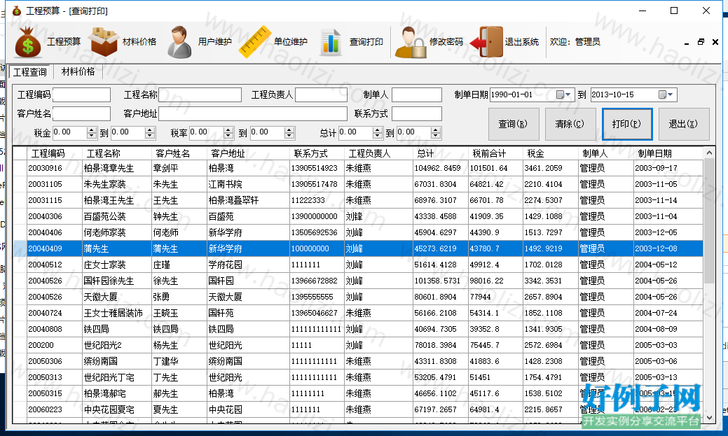Click the 清除(C) button
728x436 pixels.
[x=570, y=124]
